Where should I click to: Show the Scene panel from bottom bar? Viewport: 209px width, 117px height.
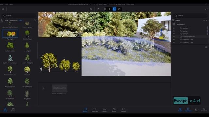click(x=180, y=110)
